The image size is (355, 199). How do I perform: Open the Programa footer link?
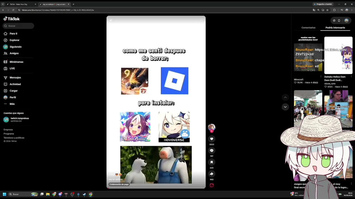[9, 134]
